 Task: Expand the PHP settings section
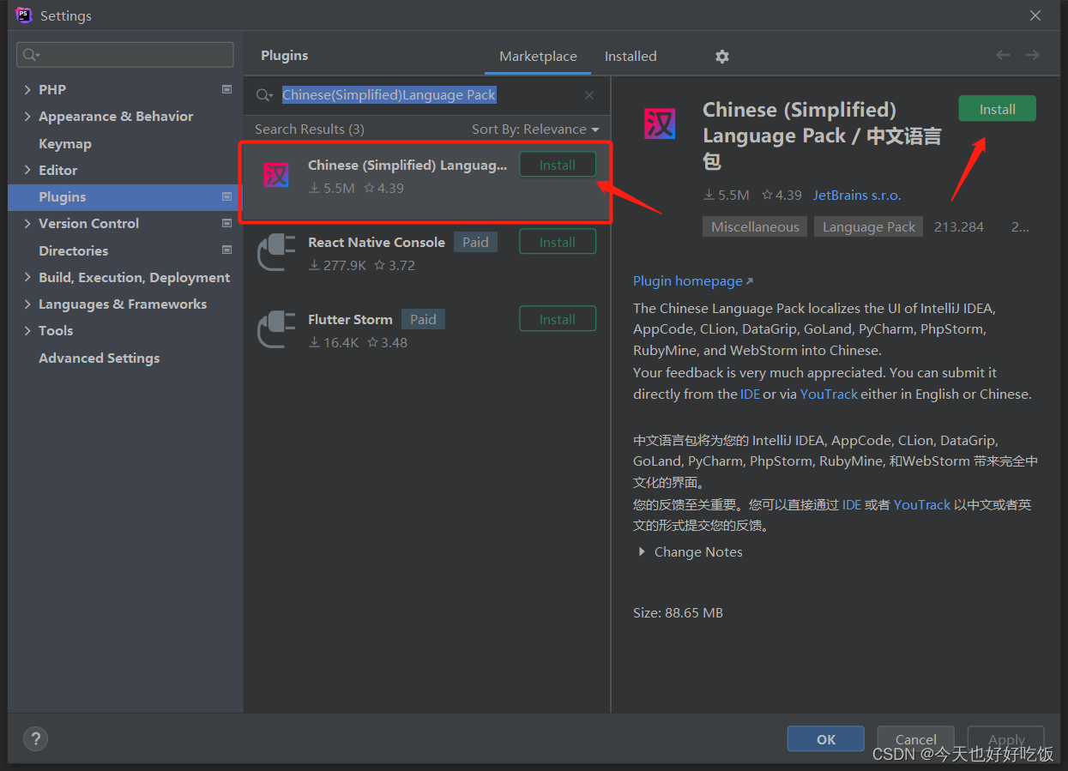[27, 90]
